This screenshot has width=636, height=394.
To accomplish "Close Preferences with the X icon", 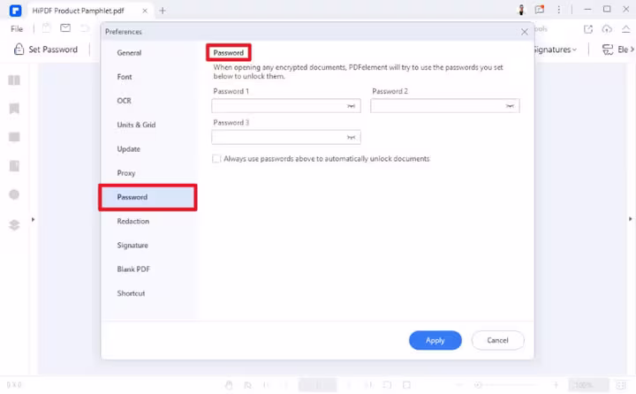I will tap(525, 32).
